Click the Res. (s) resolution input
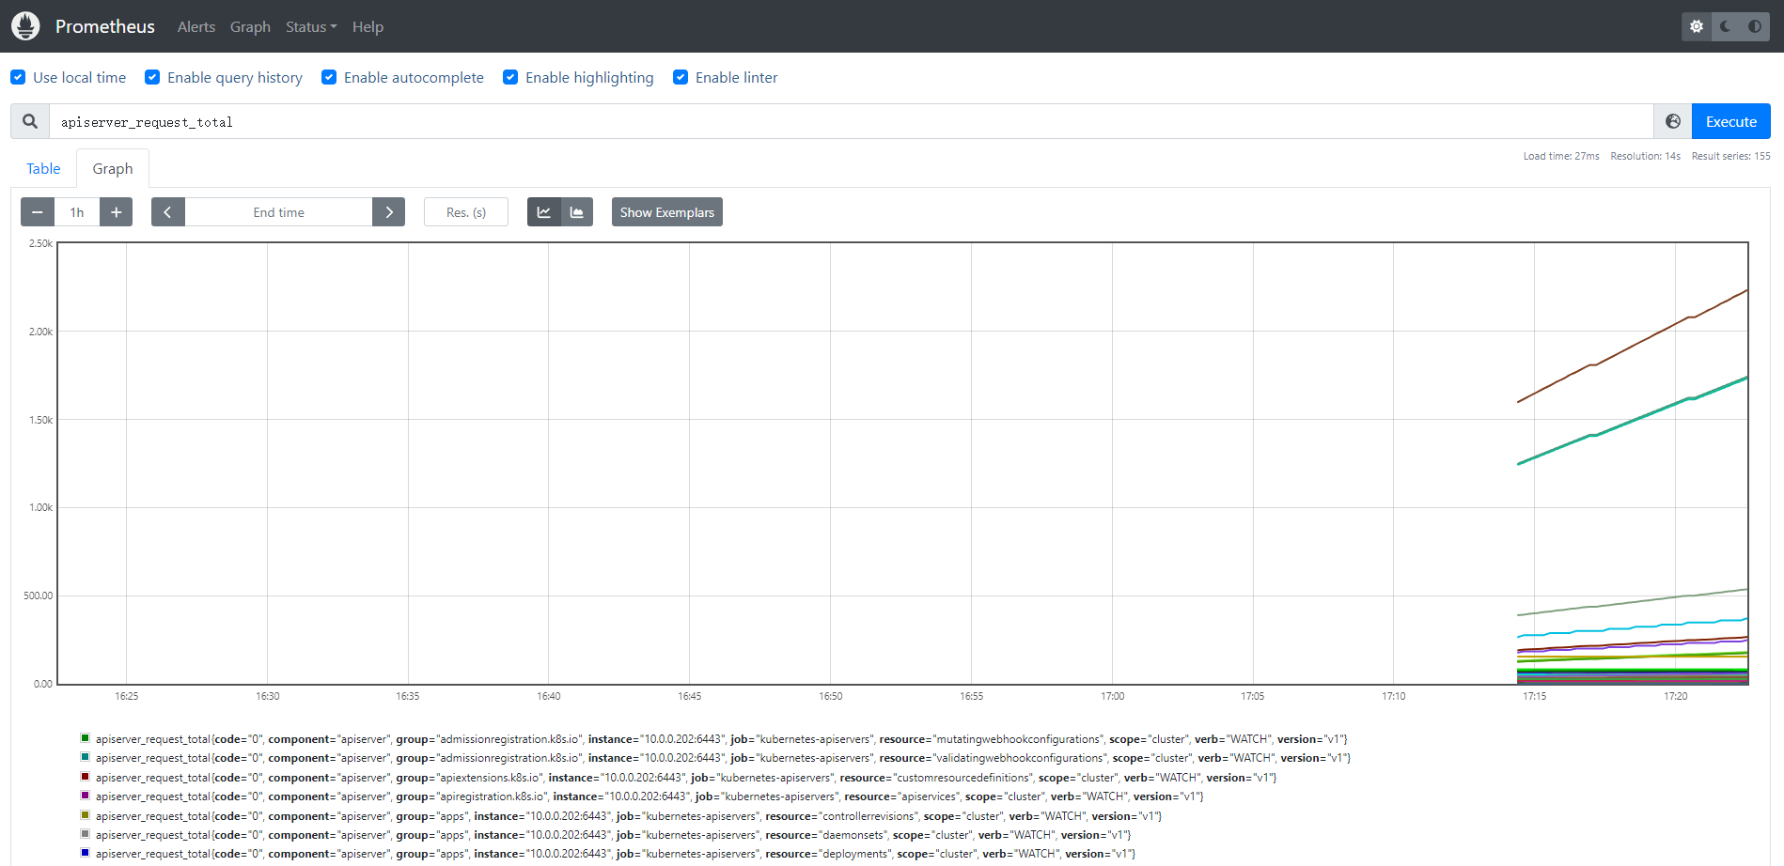The width and height of the screenshot is (1784, 866). (x=466, y=212)
